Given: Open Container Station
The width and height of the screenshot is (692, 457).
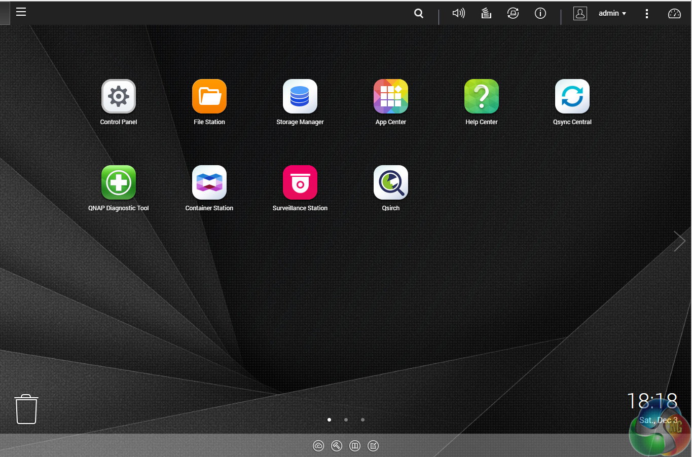Looking at the screenshot, I should click(209, 182).
